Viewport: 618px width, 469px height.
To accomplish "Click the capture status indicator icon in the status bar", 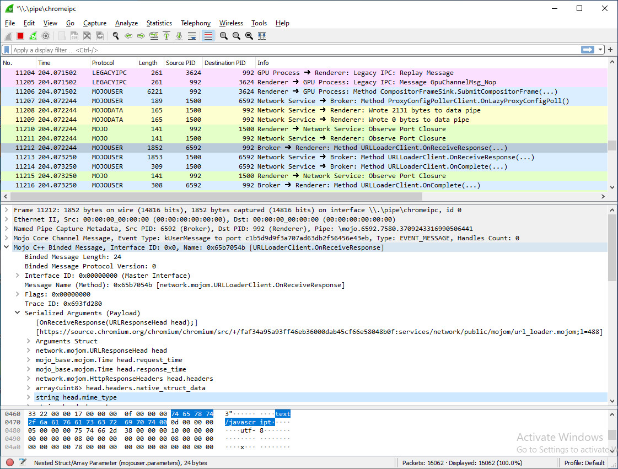I will (10, 463).
